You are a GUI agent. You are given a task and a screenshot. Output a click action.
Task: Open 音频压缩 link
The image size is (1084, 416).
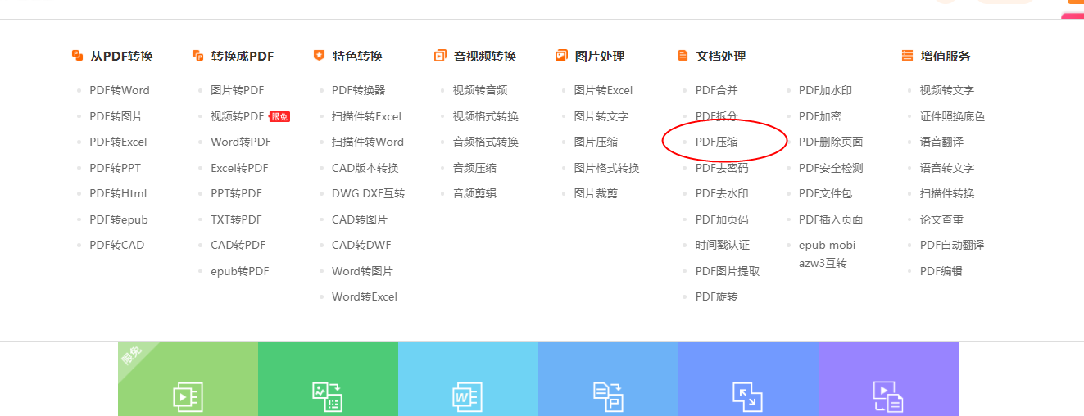[x=474, y=168]
